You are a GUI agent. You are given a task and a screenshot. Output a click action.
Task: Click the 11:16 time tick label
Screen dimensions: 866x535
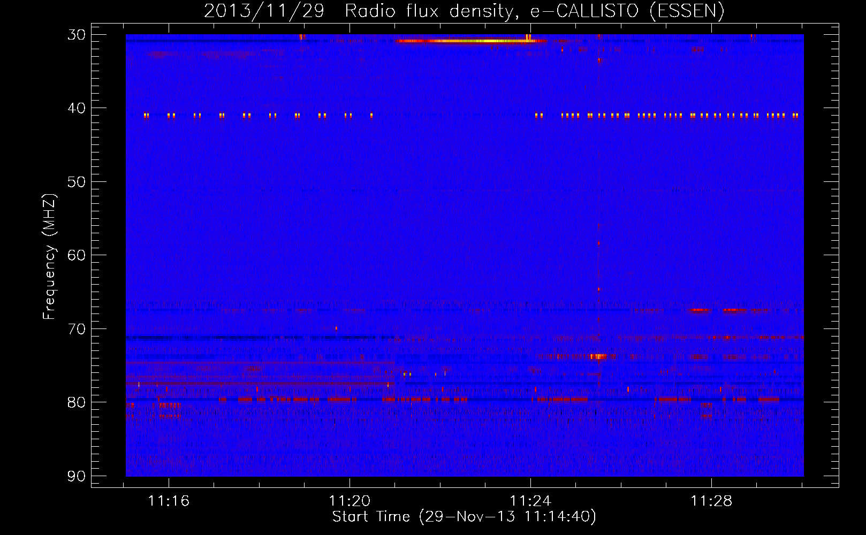pyautogui.click(x=169, y=501)
